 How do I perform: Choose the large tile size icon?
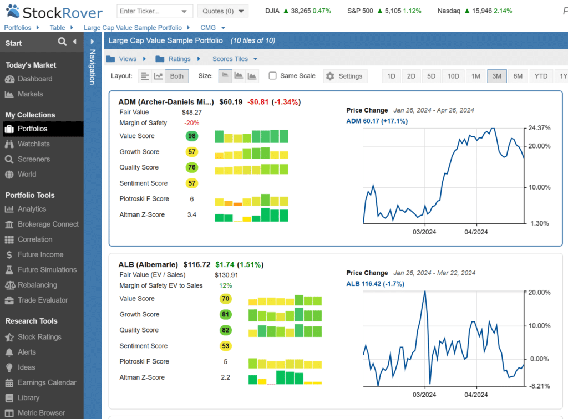click(x=252, y=76)
